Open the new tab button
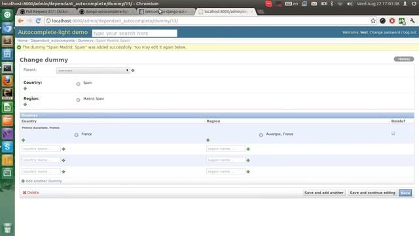419x236 pixels. [x=261, y=12]
